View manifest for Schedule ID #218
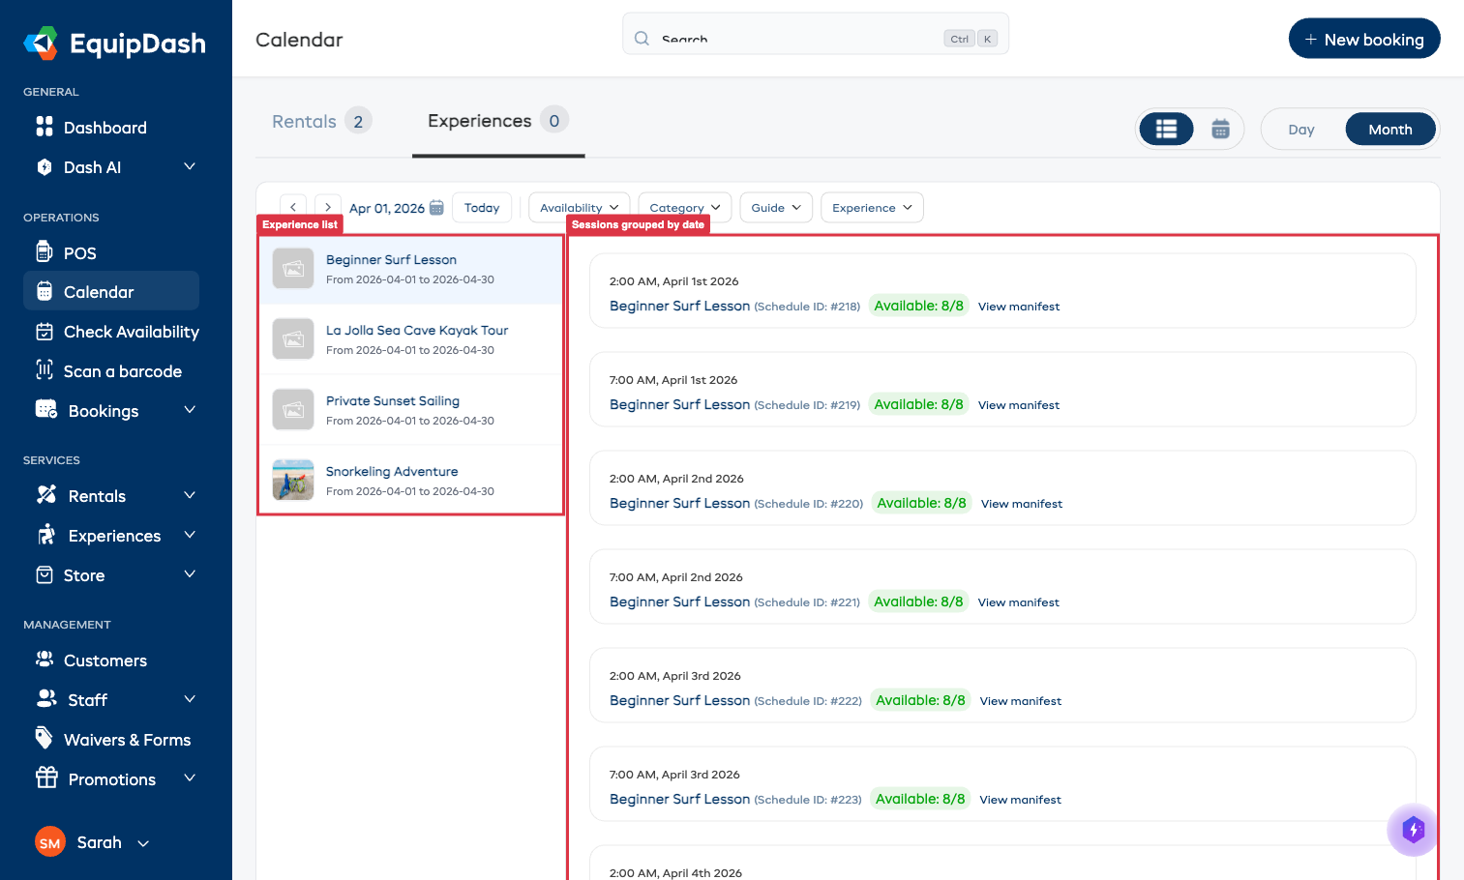1464x880 pixels. click(1018, 306)
